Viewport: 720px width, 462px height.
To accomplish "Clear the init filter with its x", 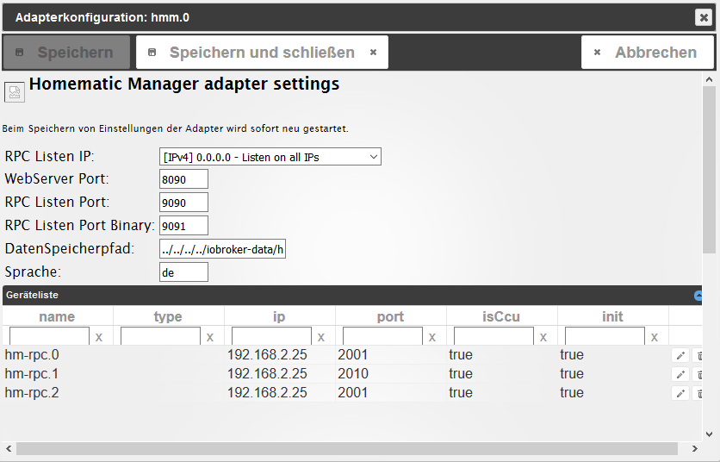I will pyautogui.click(x=655, y=337).
